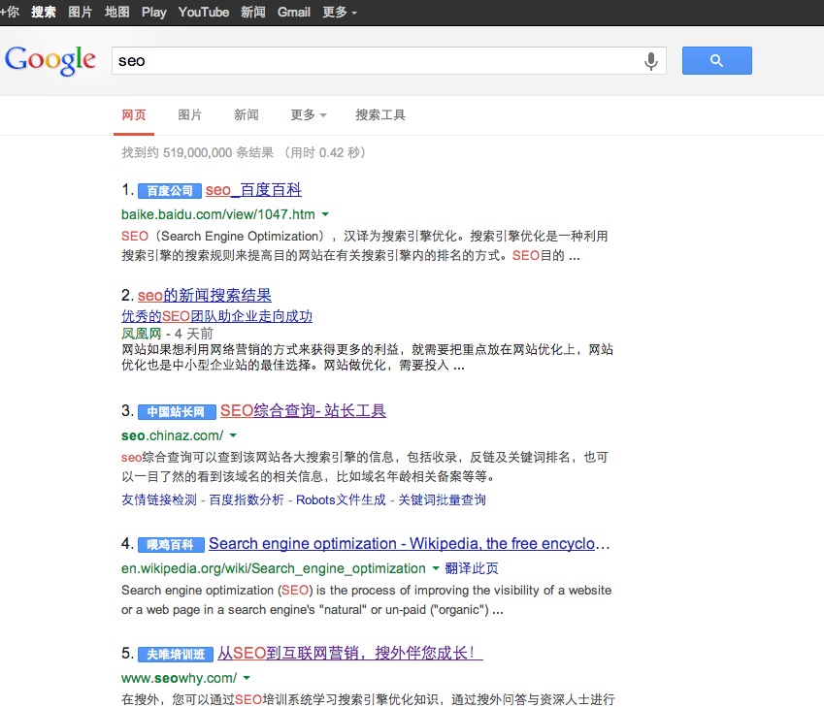Open the SEO综合查询- 站长工具 result
This screenshot has width=824, height=707.
click(x=303, y=411)
